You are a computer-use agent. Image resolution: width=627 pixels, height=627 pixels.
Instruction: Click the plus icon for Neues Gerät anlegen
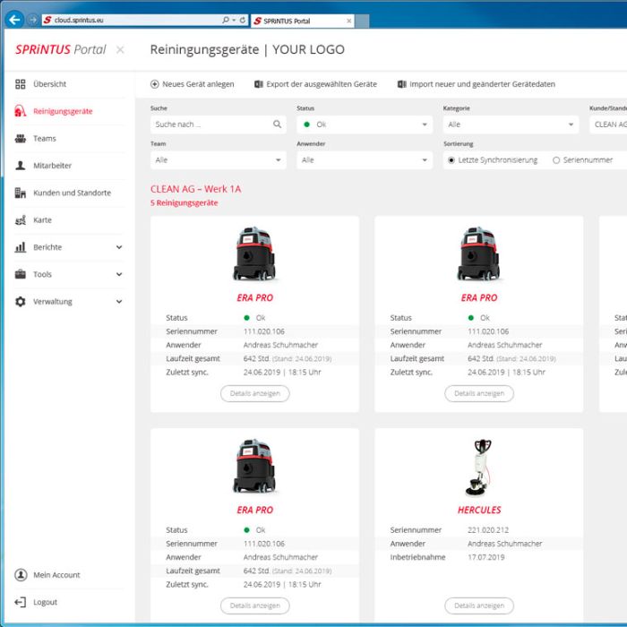point(154,84)
